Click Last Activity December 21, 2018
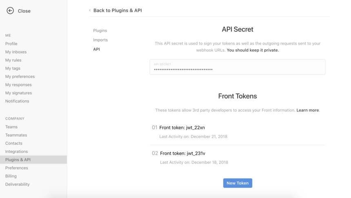This screenshot has width=351, height=198. point(193,137)
